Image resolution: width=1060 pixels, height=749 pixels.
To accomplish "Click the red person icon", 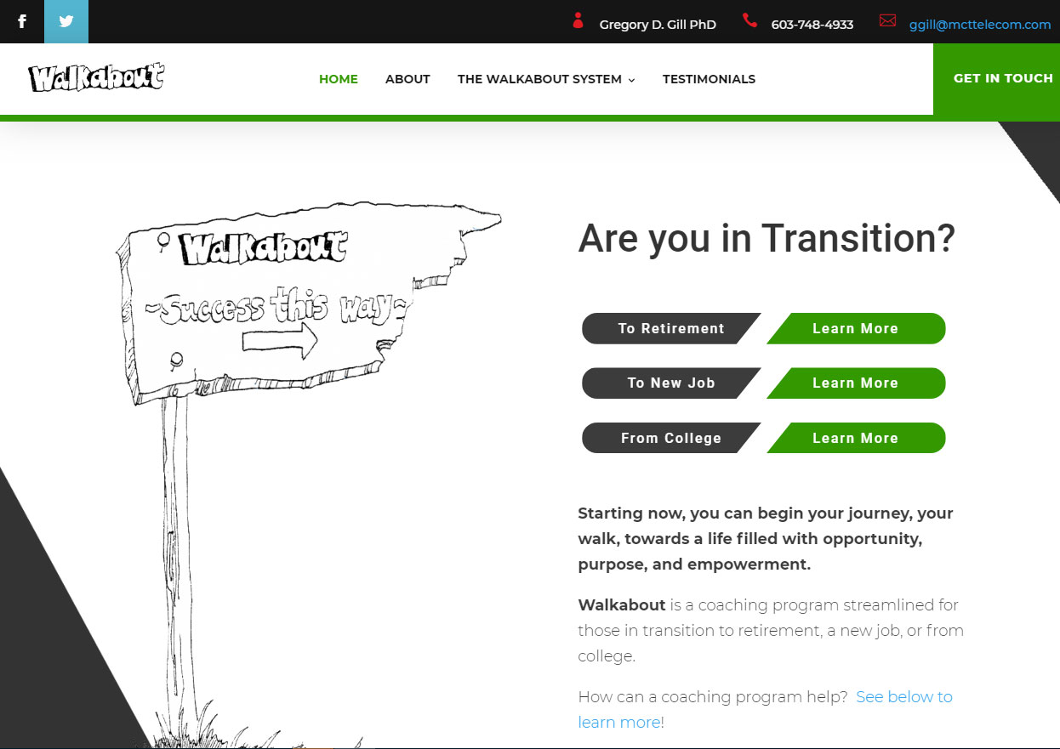I will (x=578, y=21).
